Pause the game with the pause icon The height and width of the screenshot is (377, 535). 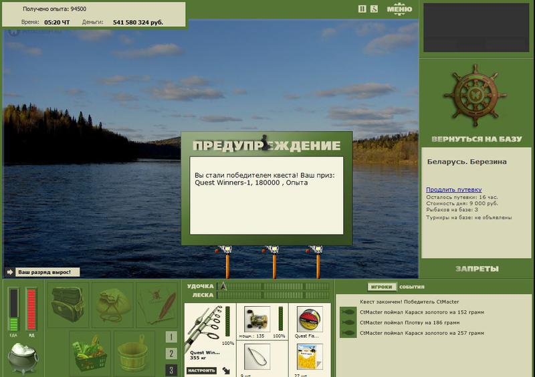(x=362, y=9)
